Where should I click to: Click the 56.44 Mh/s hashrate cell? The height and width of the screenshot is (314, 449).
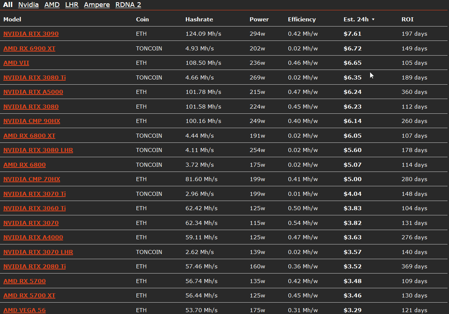(x=201, y=295)
